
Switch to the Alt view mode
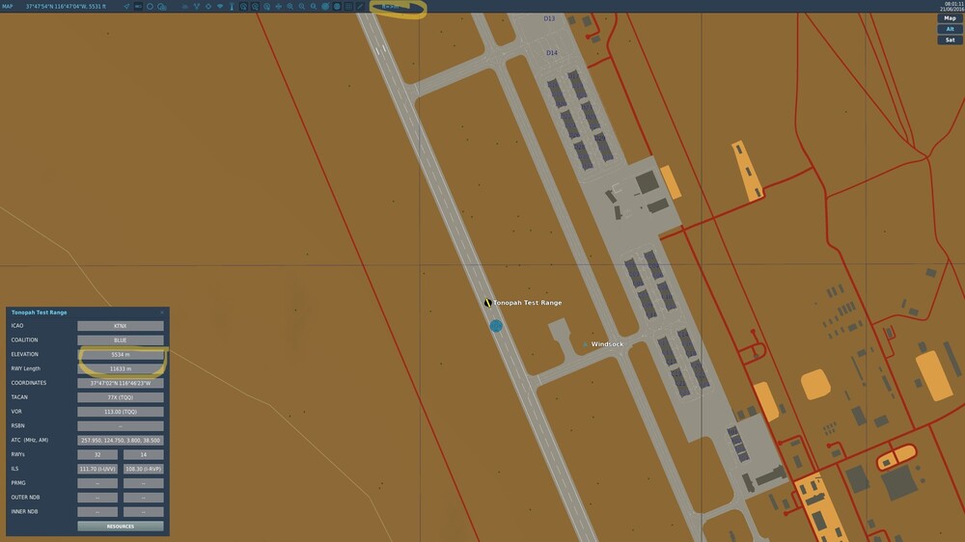(950, 29)
